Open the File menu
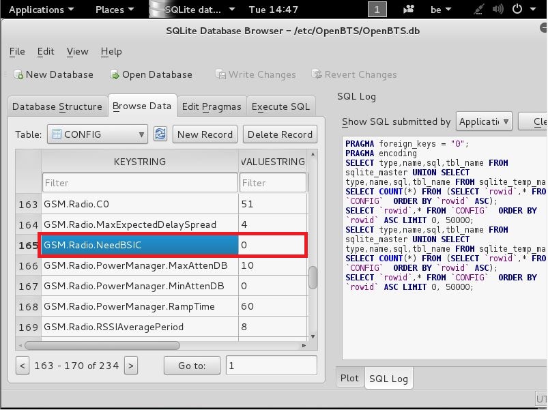Screen dimensions: 548x410 17,51
